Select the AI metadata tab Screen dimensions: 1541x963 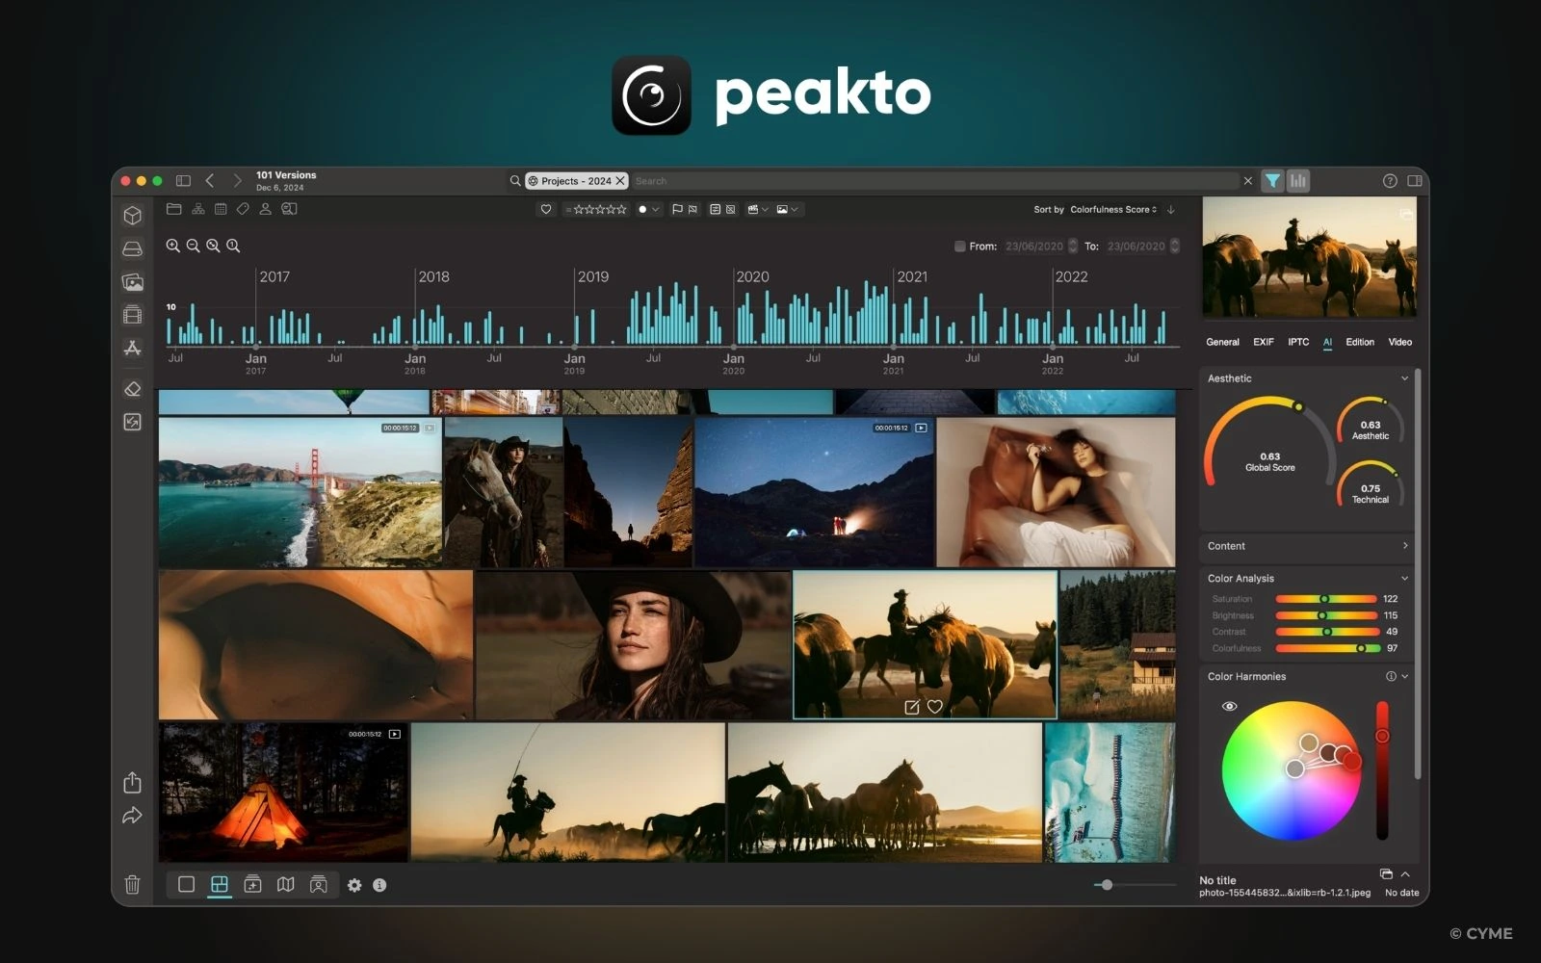pos(1327,342)
